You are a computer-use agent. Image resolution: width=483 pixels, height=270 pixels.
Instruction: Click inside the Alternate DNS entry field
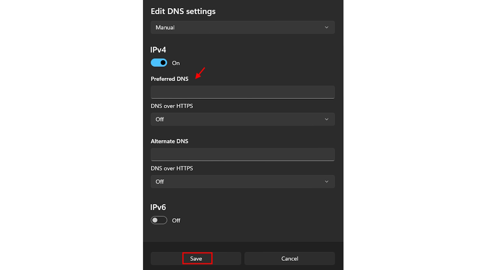243,154
